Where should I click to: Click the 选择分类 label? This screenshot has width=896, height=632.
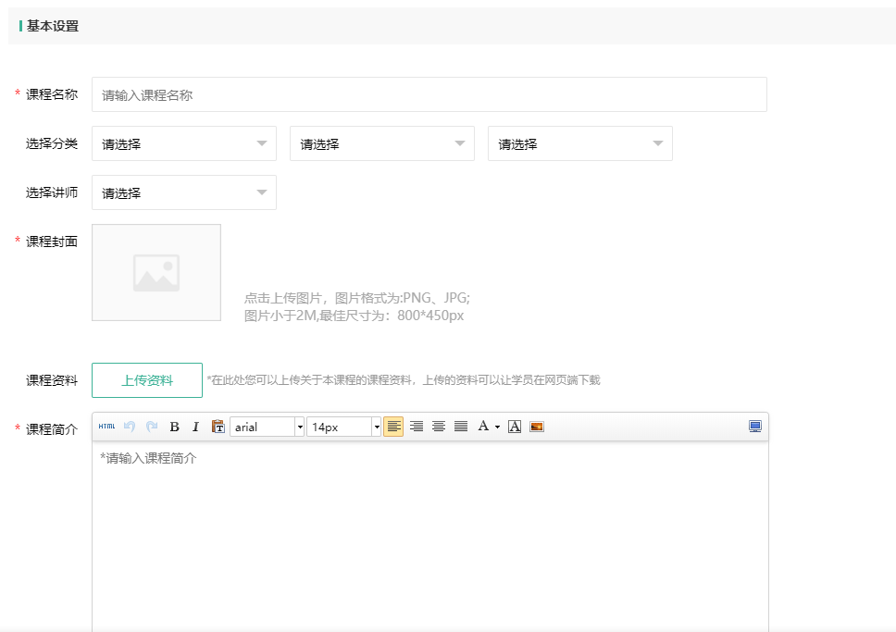tap(52, 143)
